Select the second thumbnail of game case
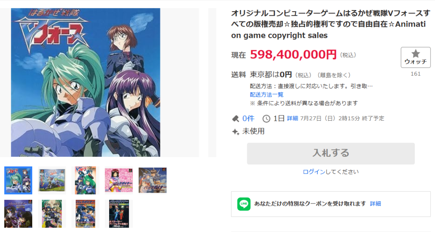Screen dimensions: 435x232 52,180
